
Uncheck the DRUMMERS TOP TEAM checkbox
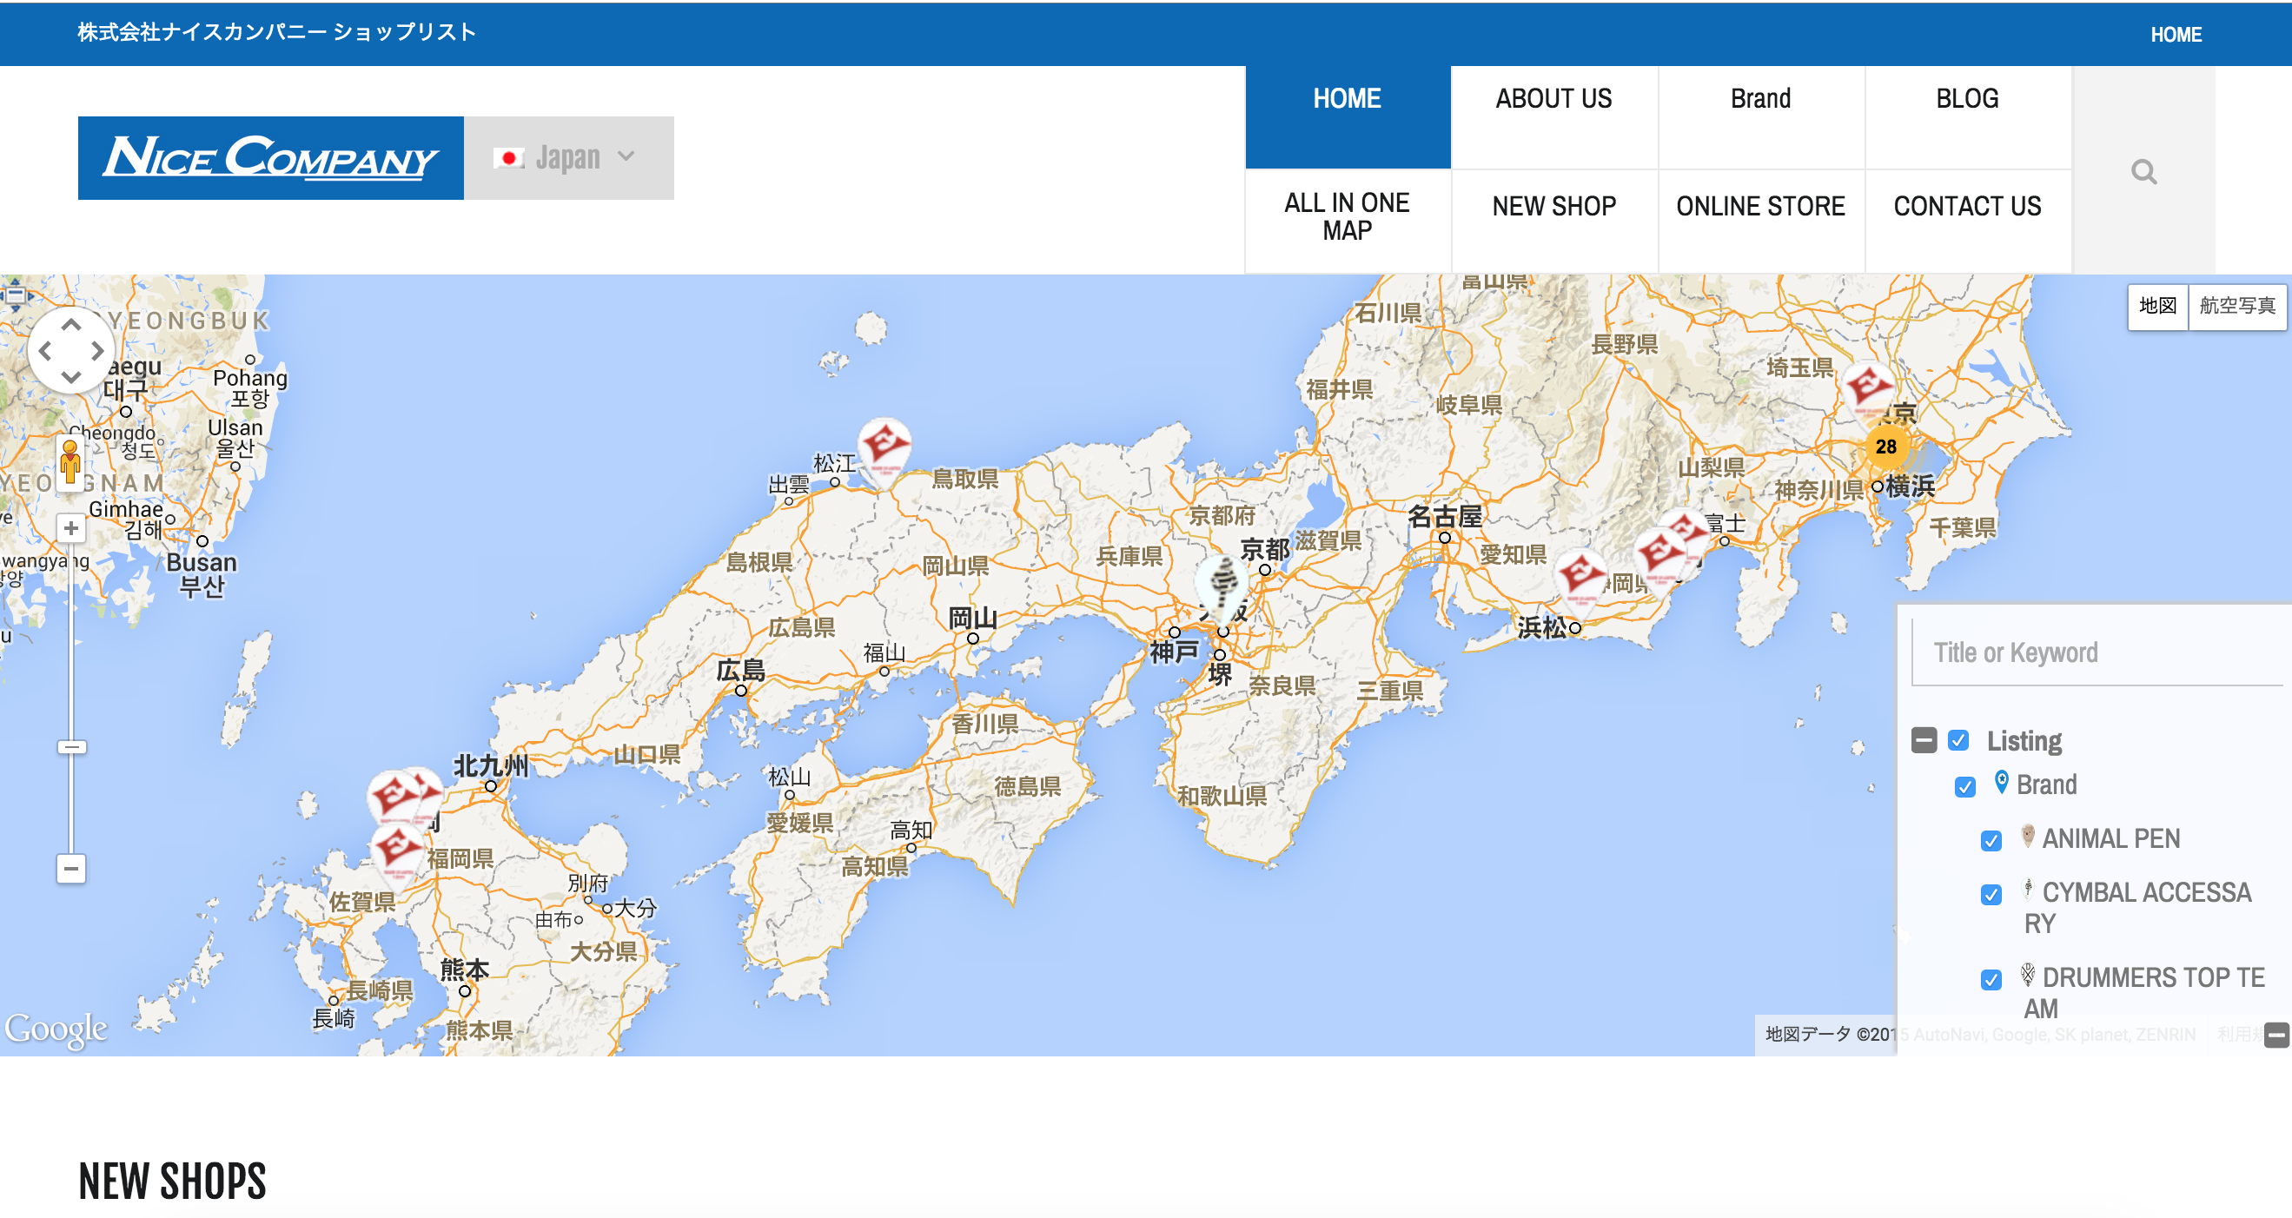1991,980
